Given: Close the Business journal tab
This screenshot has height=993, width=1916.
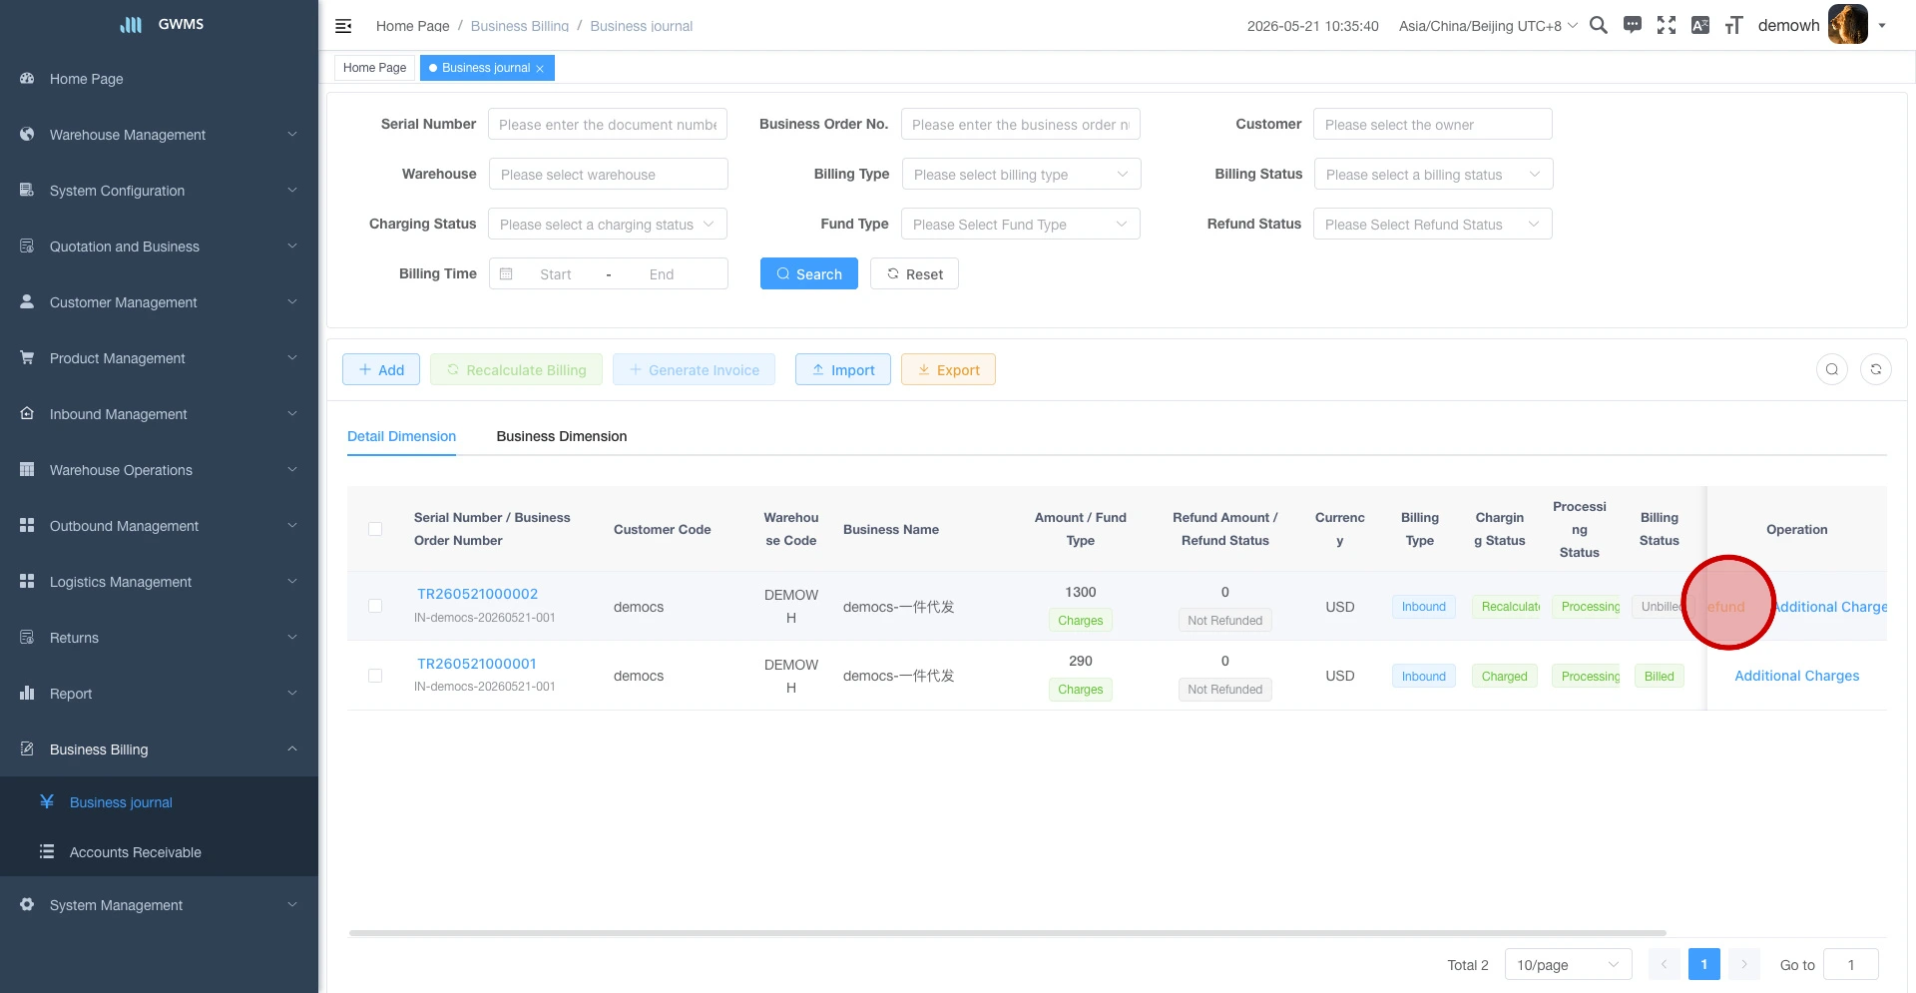Looking at the screenshot, I should tap(540, 69).
